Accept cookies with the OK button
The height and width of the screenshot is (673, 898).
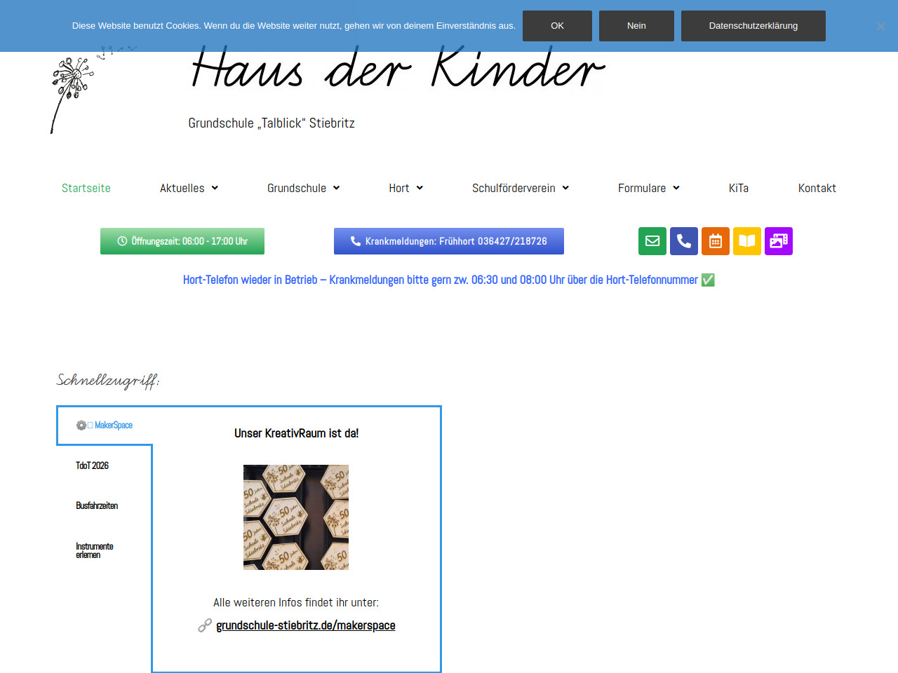pos(557,26)
